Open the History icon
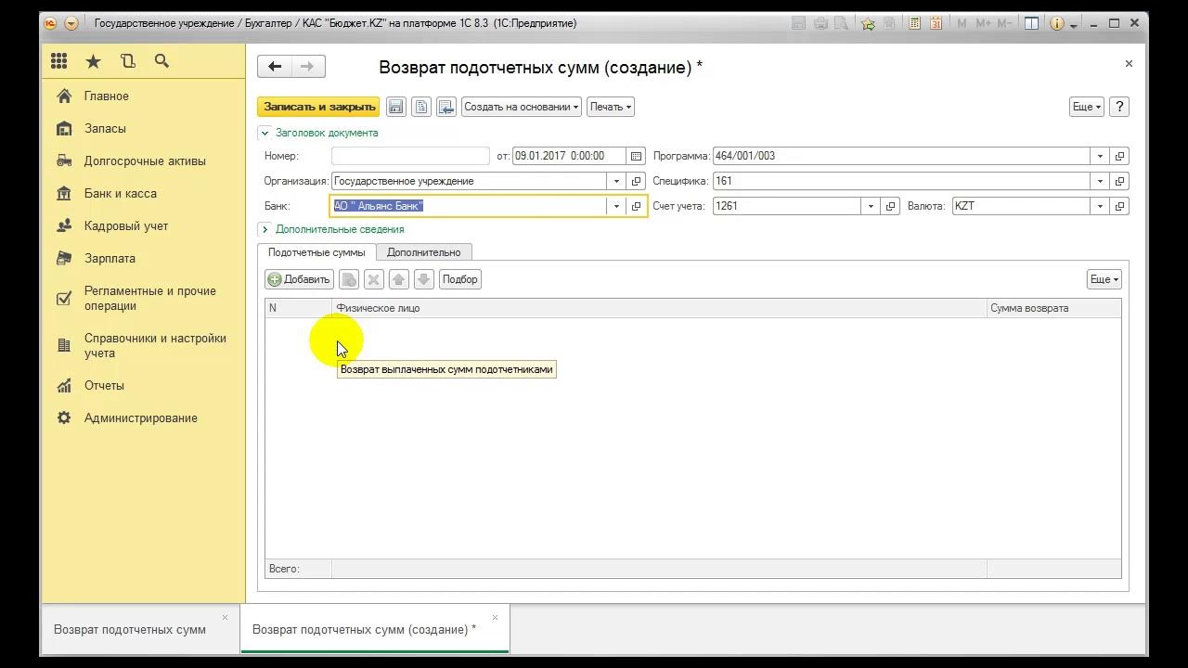 (x=128, y=61)
